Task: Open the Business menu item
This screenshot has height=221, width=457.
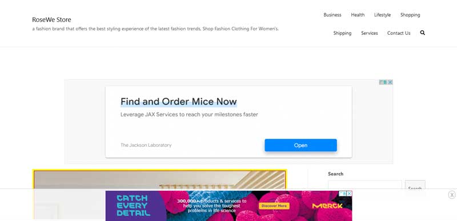Action: [x=332, y=15]
